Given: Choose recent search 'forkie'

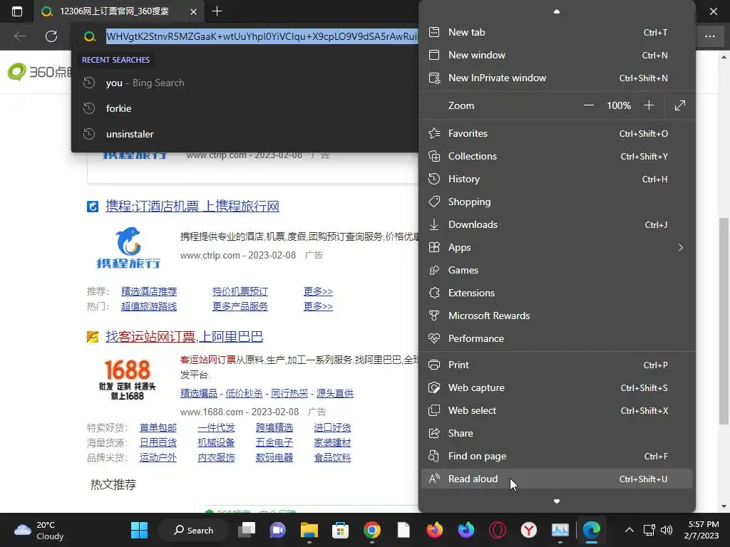Looking at the screenshot, I should (245, 108).
